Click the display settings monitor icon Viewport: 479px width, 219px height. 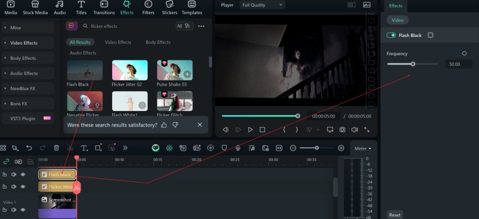(x=330, y=130)
